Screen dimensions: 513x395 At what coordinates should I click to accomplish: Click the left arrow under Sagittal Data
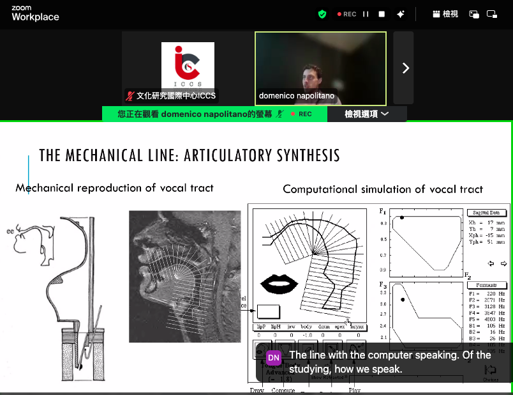(491, 263)
